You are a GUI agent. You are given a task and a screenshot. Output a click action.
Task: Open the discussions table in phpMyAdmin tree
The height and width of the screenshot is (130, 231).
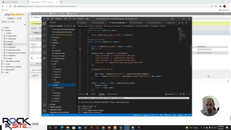coord(12,36)
